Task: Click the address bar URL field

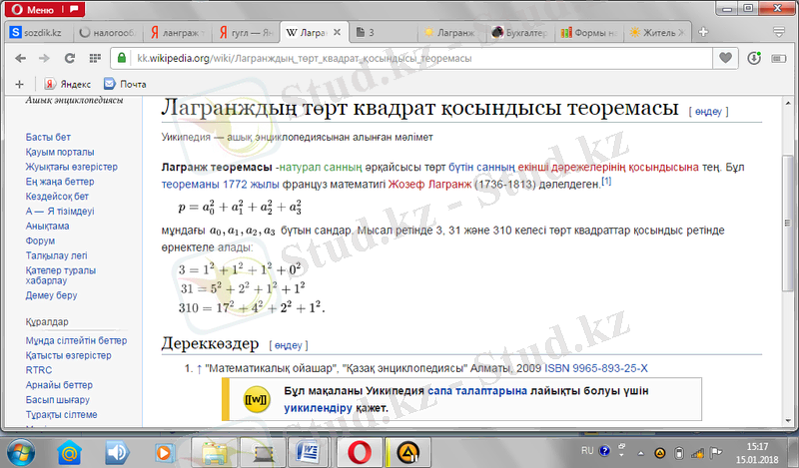Action: click(419, 58)
